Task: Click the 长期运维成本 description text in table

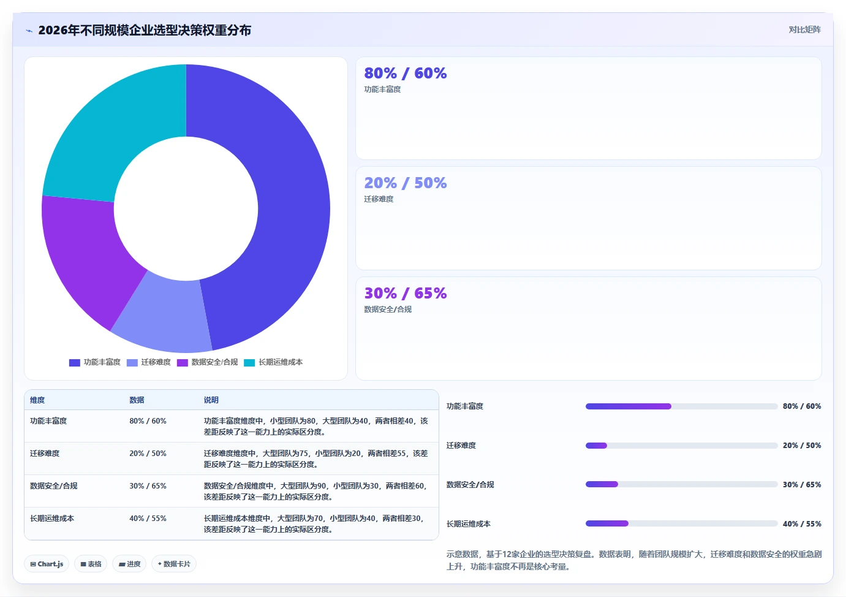Action: coord(314,524)
